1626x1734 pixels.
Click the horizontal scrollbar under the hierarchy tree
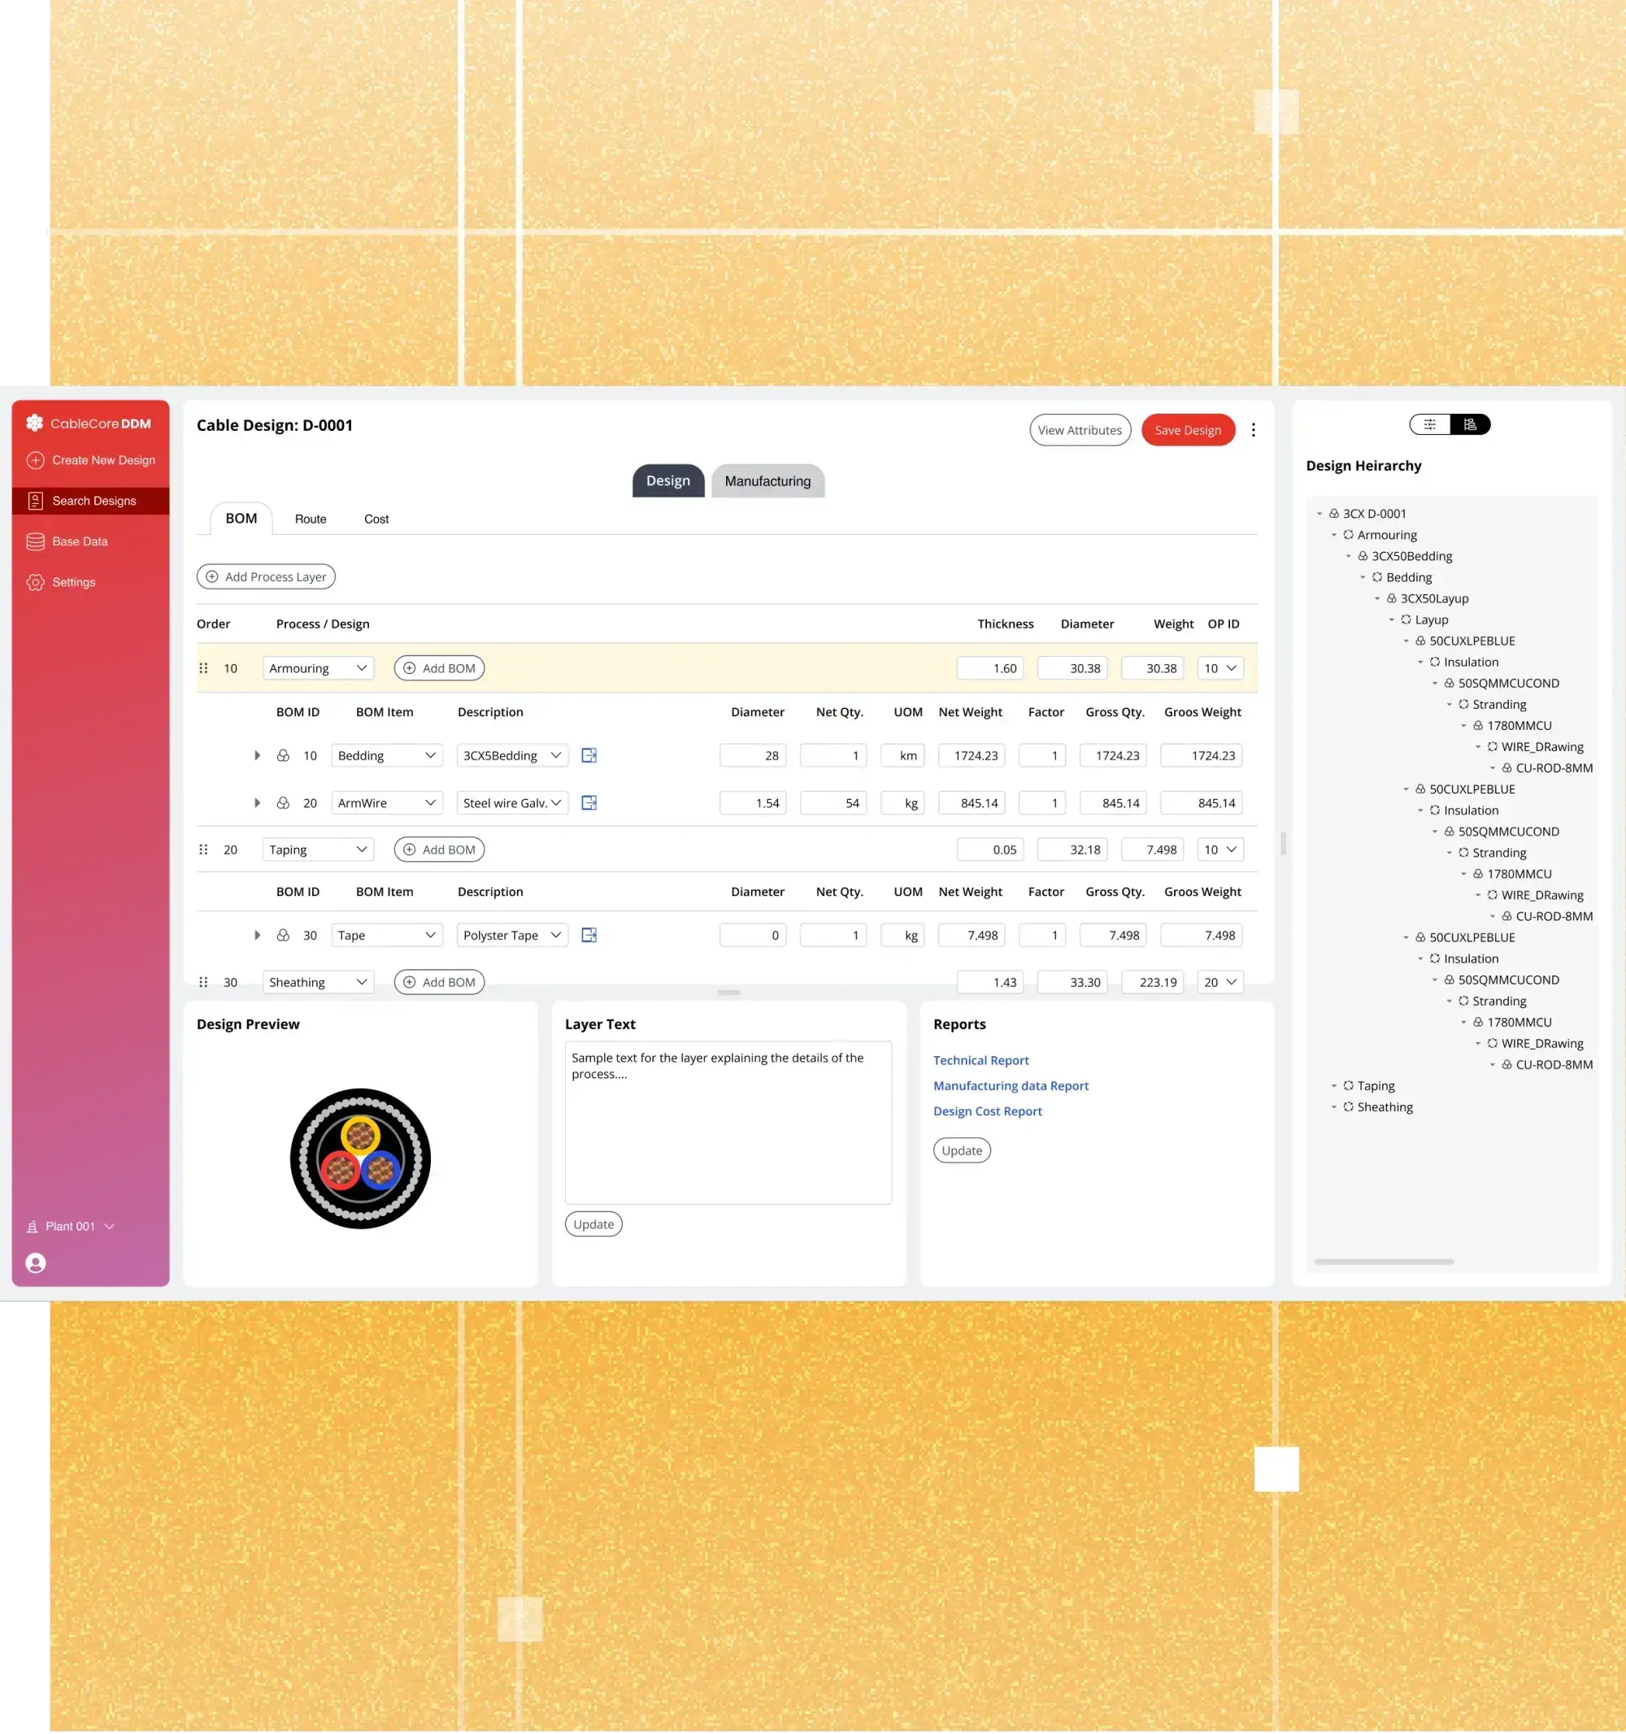(1384, 1261)
